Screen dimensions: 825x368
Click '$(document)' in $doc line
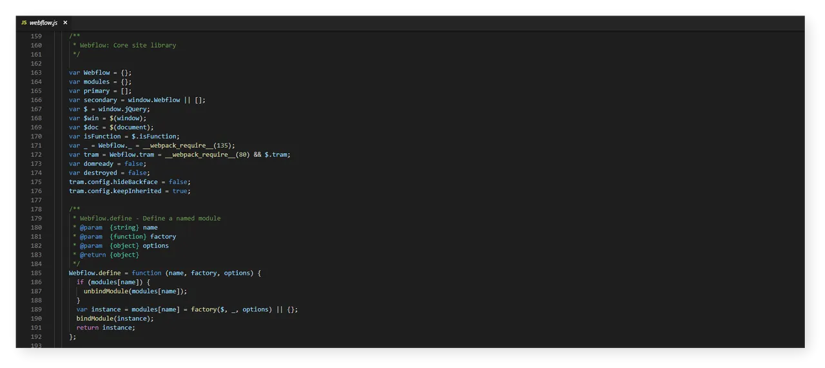(x=131, y=127)
